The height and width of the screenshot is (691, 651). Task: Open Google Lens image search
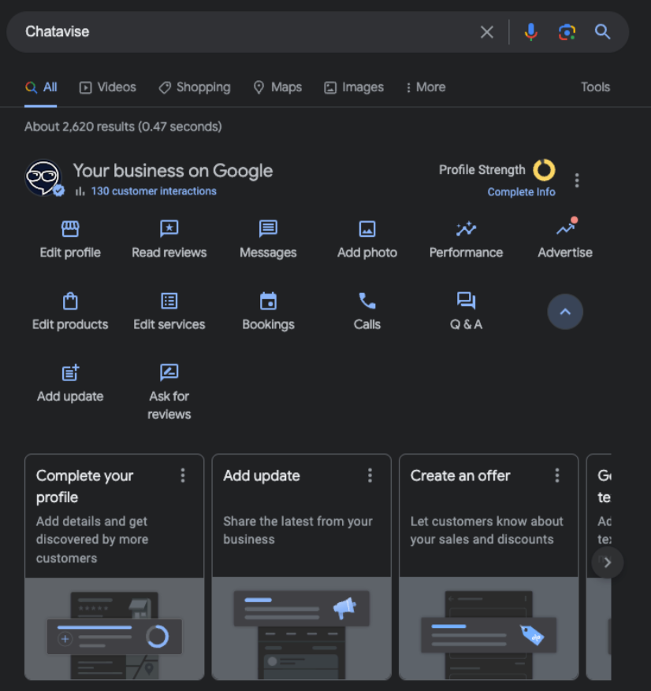click(567, 31)
